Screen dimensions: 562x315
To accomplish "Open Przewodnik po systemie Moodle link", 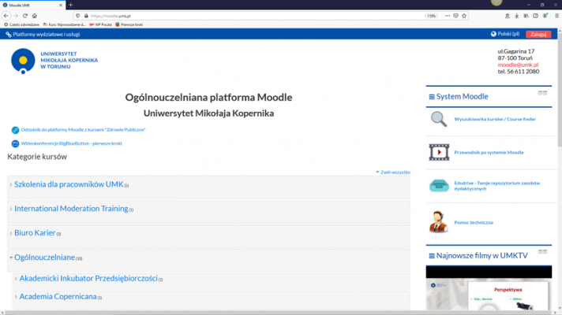I will (x=489, y=153).
